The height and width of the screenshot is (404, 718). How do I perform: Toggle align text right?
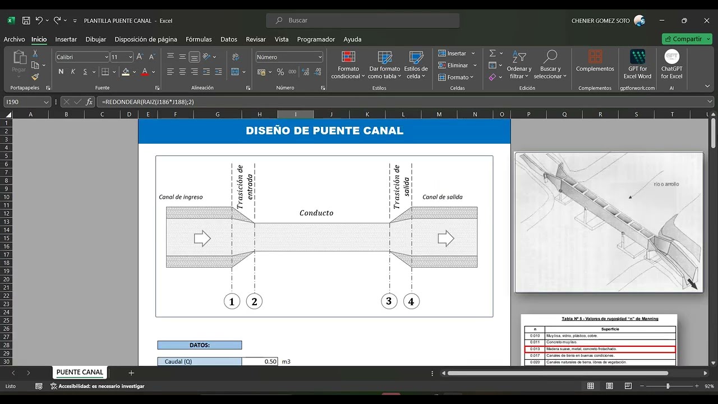pyautogui.click(x=194, y=72)
